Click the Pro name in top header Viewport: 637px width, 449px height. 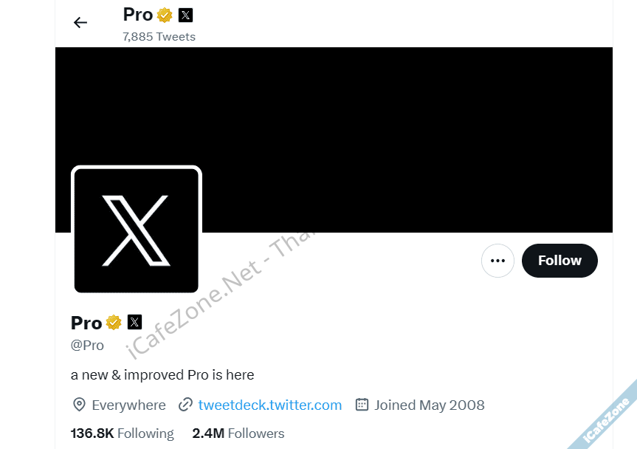[x=138, y=15]
